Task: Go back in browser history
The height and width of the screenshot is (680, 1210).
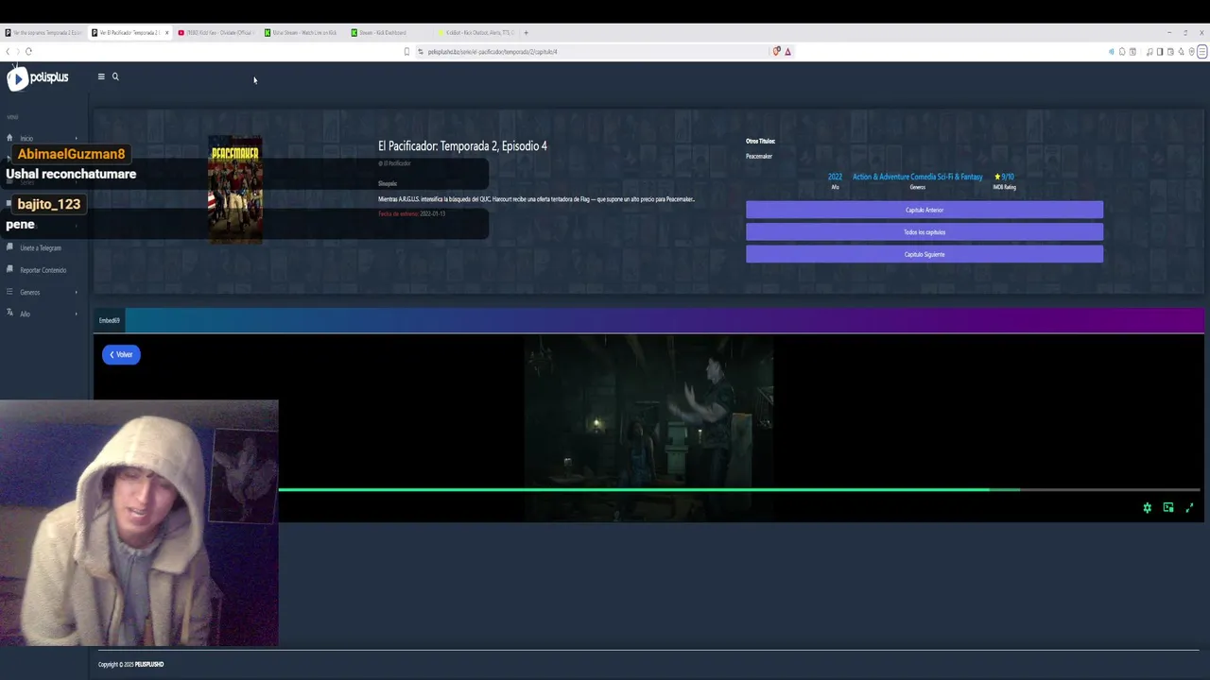Action: (x=8, y=52)
